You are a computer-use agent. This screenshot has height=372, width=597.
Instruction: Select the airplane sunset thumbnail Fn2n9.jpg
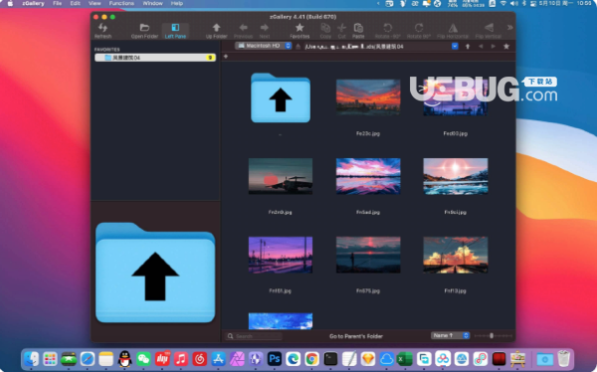281,176
